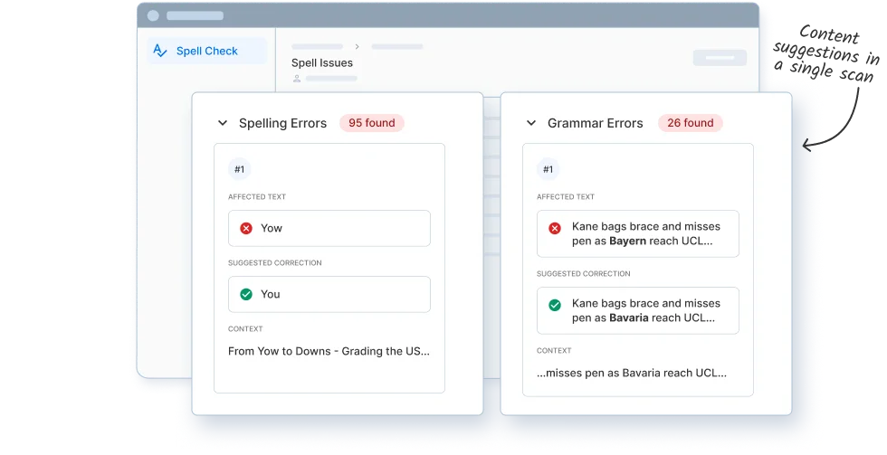
Task: Click the Spell Check pen icon
Action: [x=160, y=51]
